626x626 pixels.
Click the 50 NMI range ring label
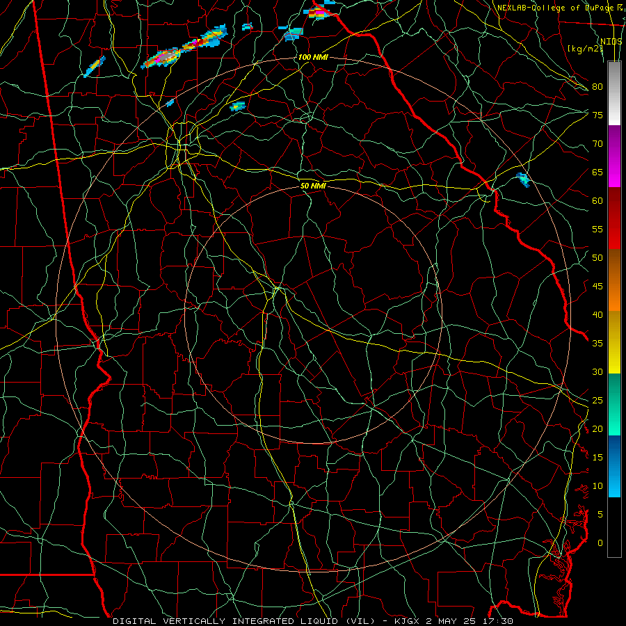[x=313, y=186]
